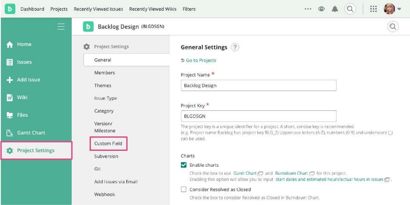
Task: Click the Project Name input field
Action: pos(259,85)
